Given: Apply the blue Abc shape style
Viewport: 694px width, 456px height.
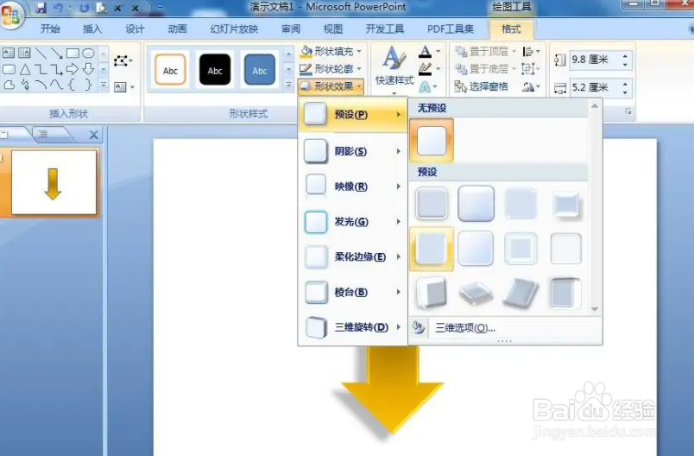Looking at the screenshot, I should tap(259, 70).
